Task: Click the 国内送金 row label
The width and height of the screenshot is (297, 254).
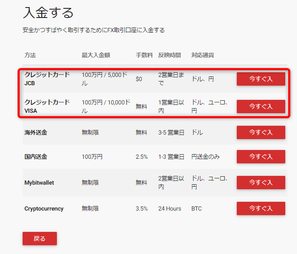Action: tap(36, 157)
